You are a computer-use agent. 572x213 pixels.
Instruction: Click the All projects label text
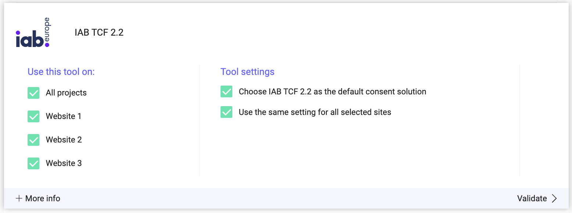tap(66, 93)
